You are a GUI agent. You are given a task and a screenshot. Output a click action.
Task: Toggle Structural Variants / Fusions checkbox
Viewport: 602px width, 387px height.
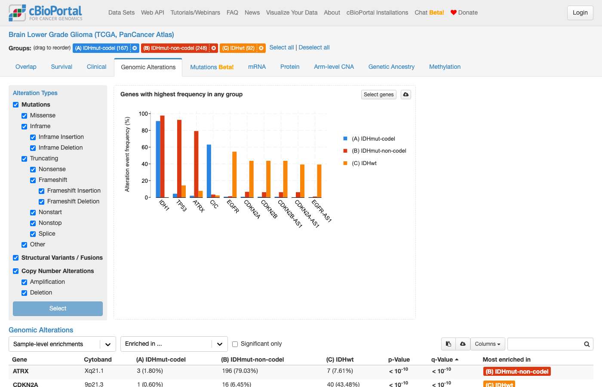click(x=16, y=258)
